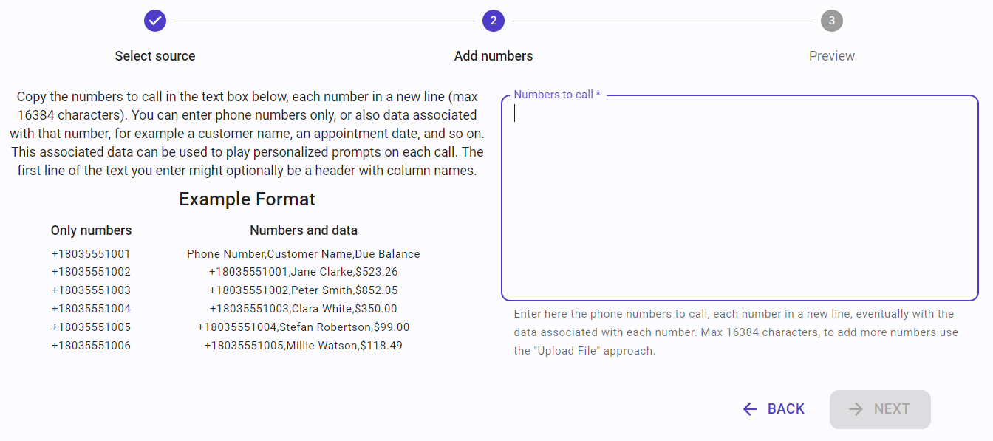The height and width of the screenshot is (441, 993).
Task: Select the 'Preview' step label
Action: pos(832,56)
